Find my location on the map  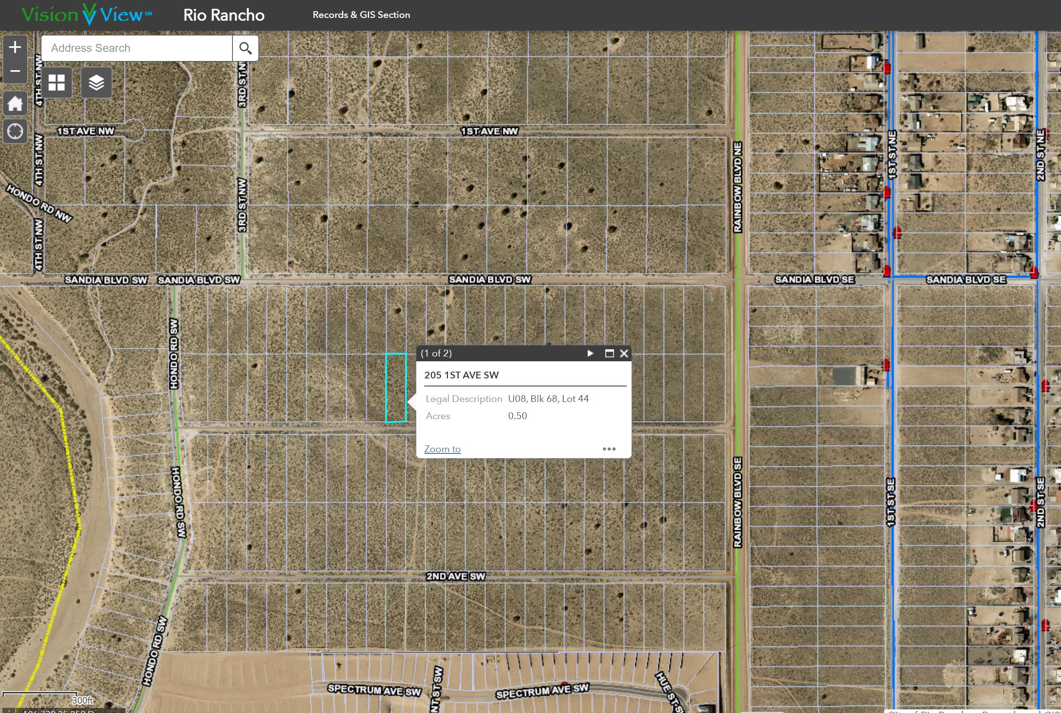(15, 132)
